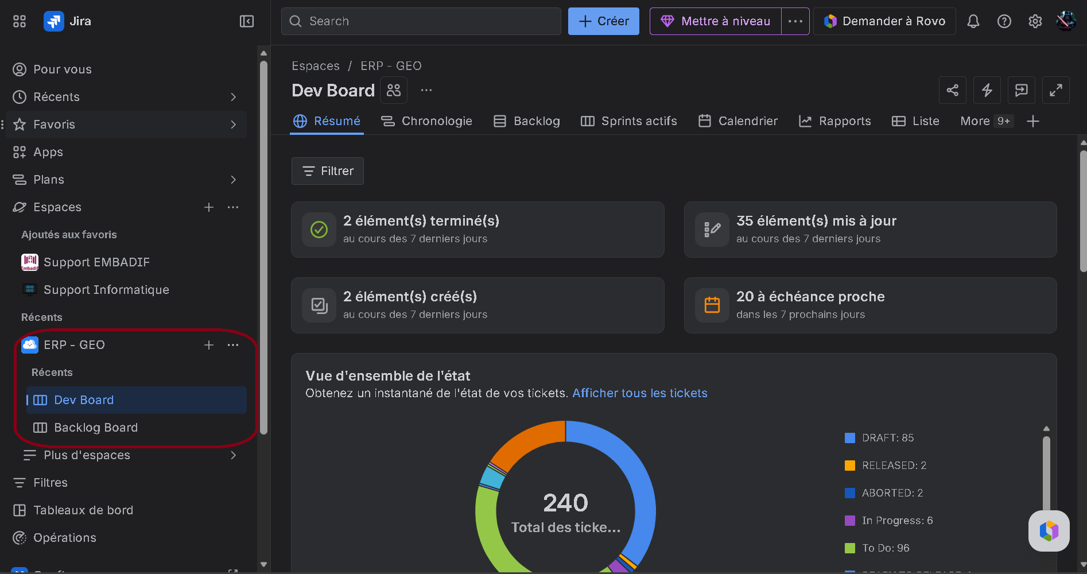Click the Filtrer button

(328, 171)
